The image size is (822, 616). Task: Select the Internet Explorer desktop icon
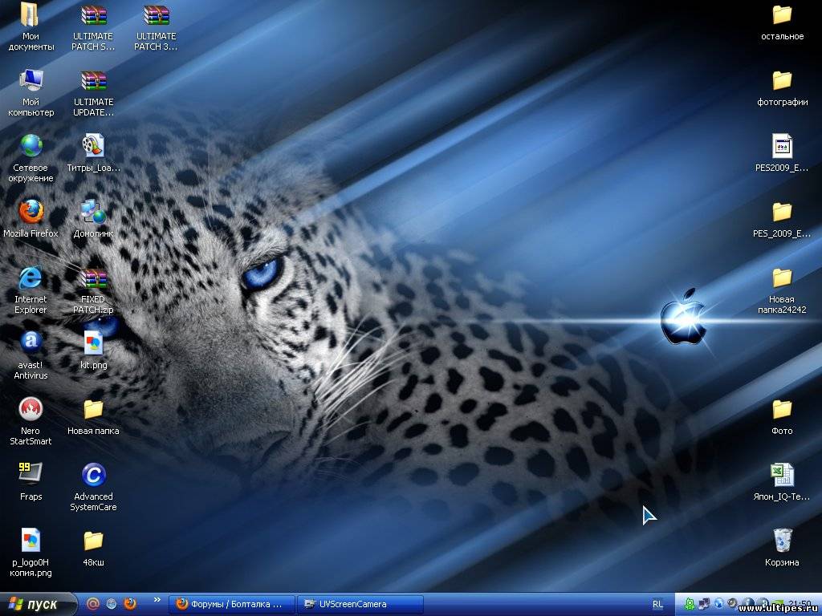pos(31,278)
